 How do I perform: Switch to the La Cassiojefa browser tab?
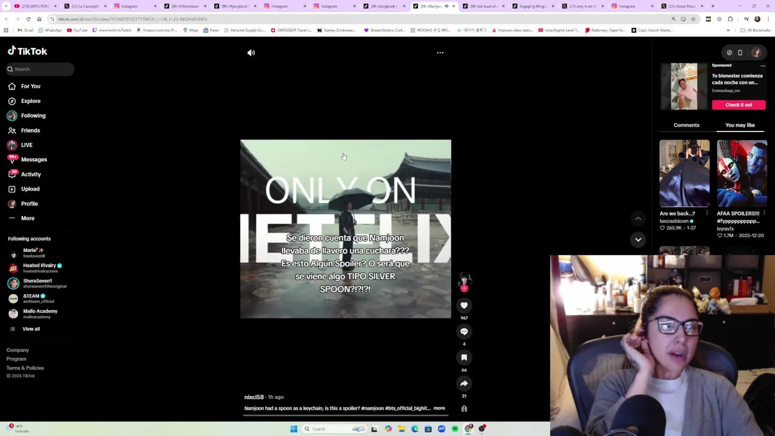click(x=84, y=6)
